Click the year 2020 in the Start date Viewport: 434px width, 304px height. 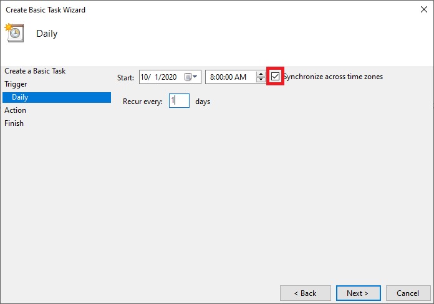pos(168,77)
